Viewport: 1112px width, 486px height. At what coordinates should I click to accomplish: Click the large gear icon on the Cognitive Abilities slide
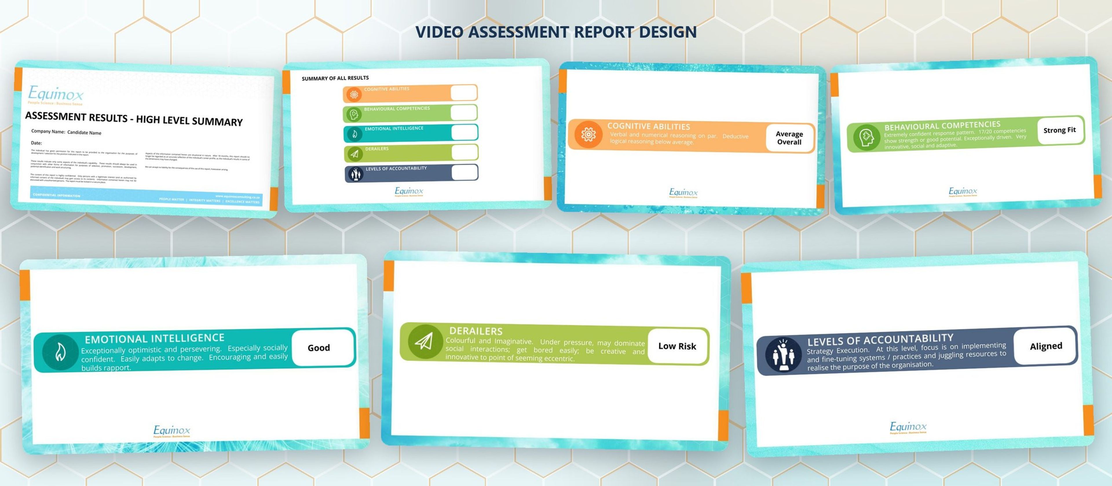coord(588,135)
